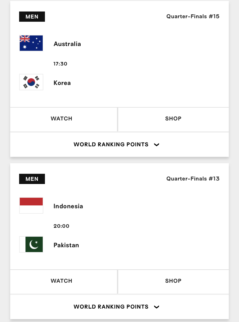Open the Indonesia team name link
239x322 pixels.
68,206
